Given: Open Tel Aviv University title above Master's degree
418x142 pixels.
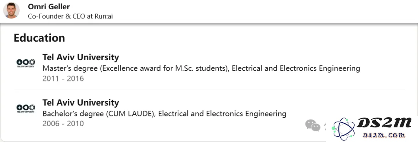Looking at the screenshot, I should coord(81,57).
